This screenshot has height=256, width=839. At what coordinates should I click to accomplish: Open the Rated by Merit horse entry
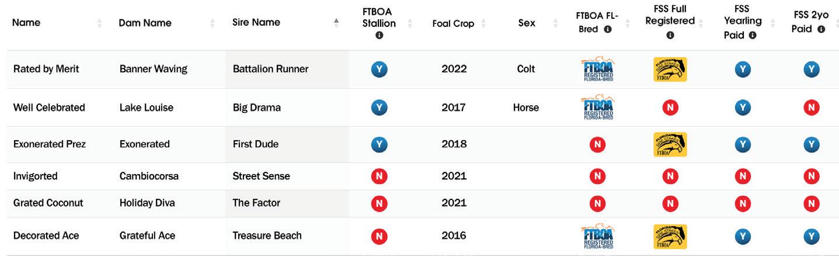(46, 69)
